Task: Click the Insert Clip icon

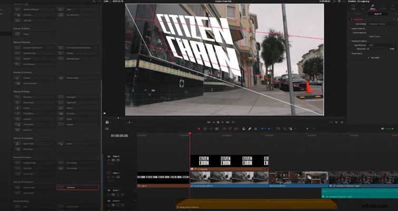Action: [225, 129]
